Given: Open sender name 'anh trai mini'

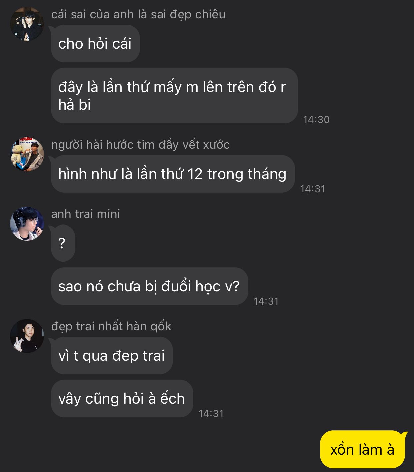Looking at the screenshot, I should pyautogui.click(x=86, y=214).
